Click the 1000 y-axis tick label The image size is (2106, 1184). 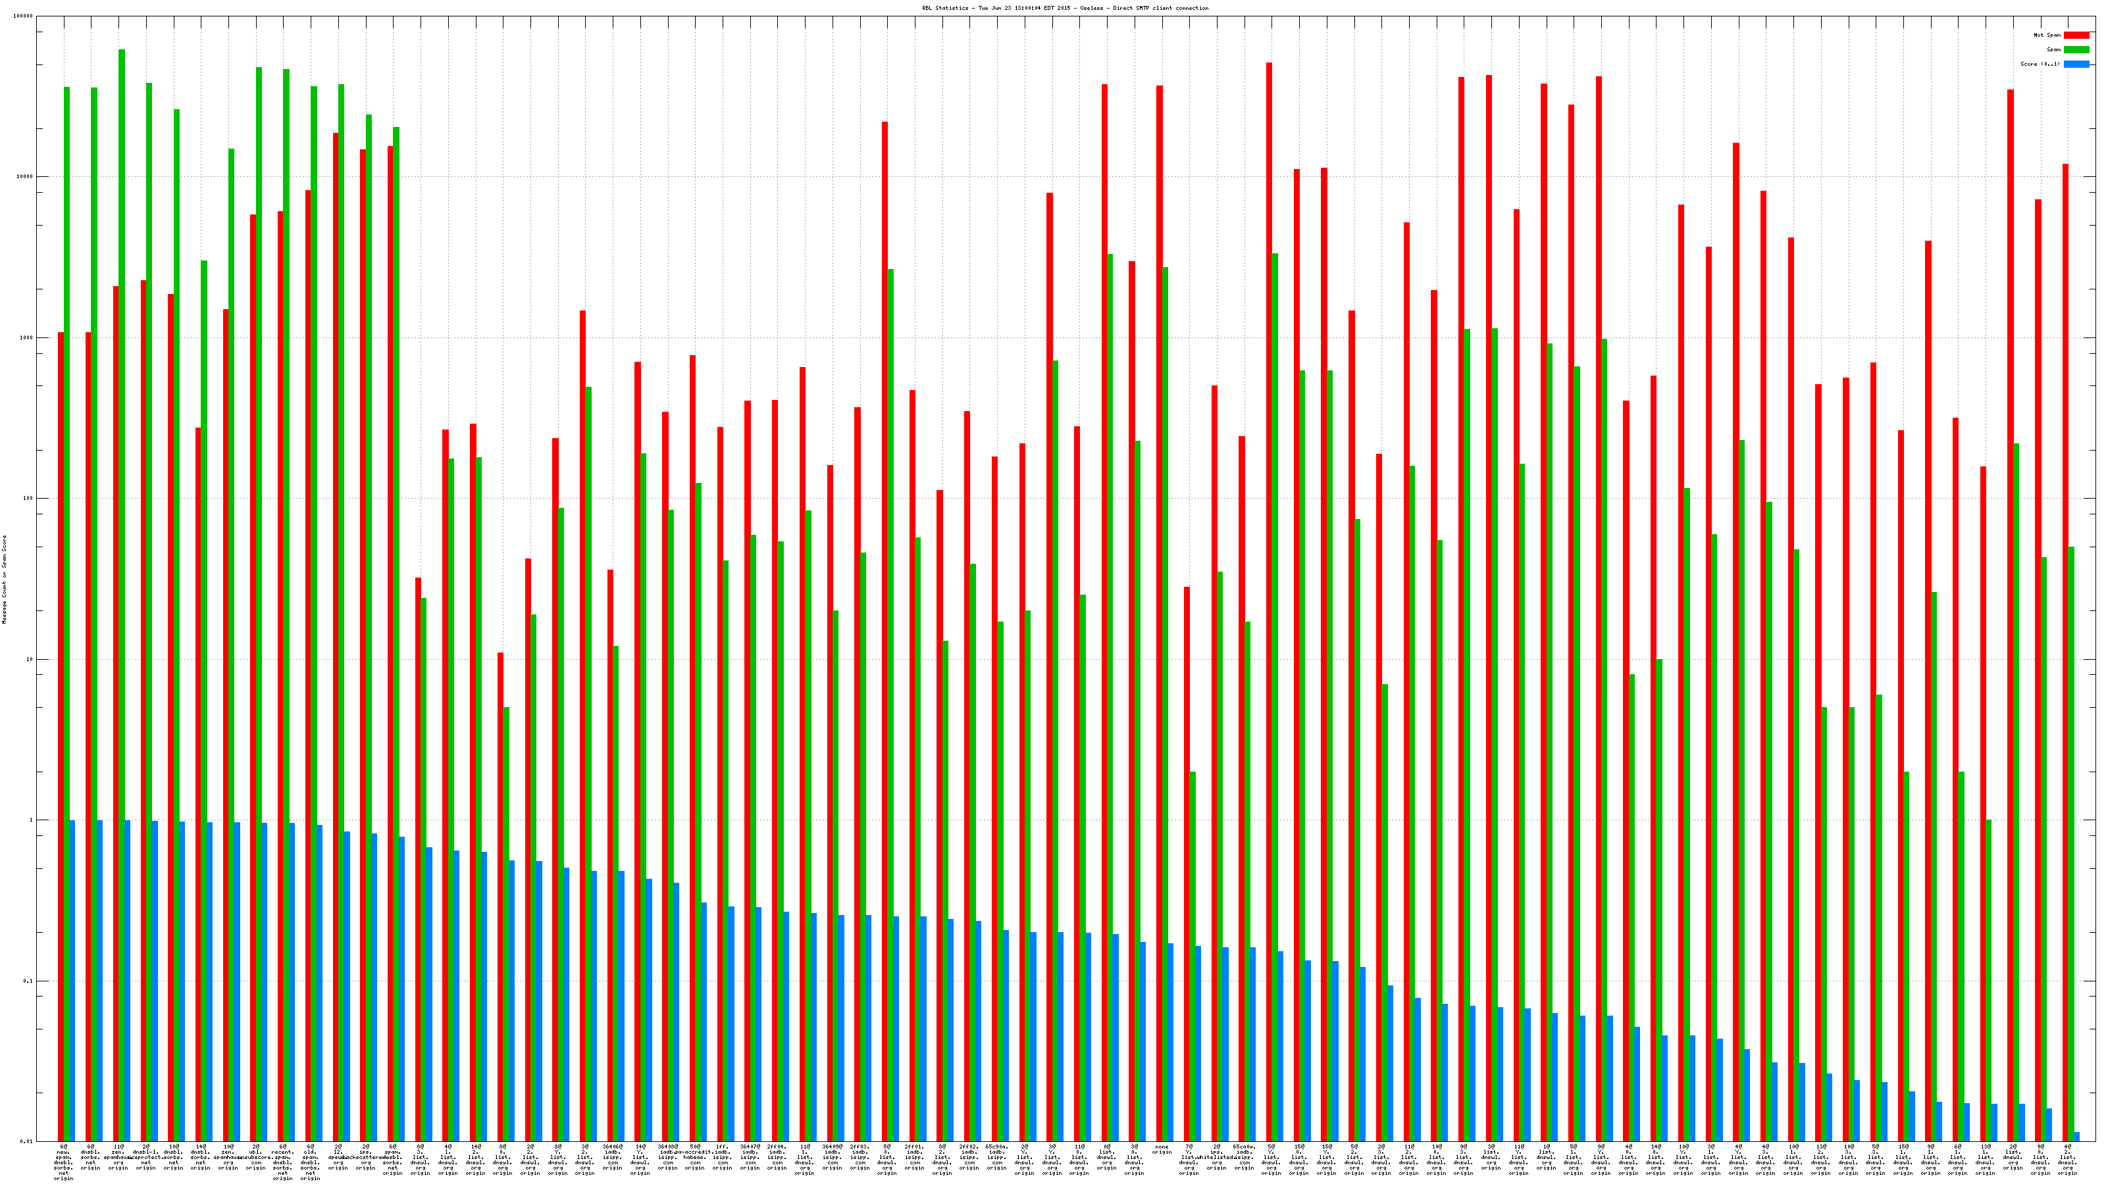tap(27, 337)
